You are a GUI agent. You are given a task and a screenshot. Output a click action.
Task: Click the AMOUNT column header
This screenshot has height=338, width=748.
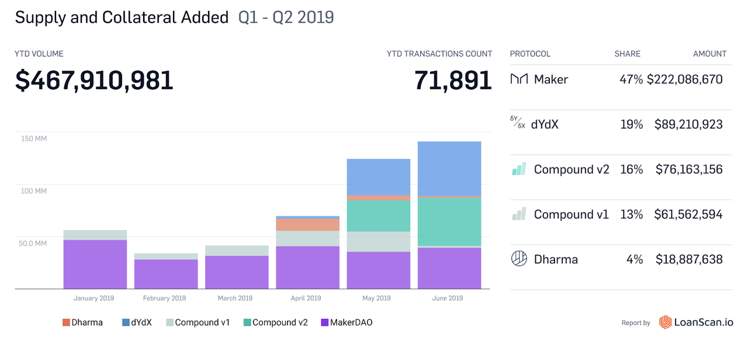pyautogui.click(x=709, y=54)
